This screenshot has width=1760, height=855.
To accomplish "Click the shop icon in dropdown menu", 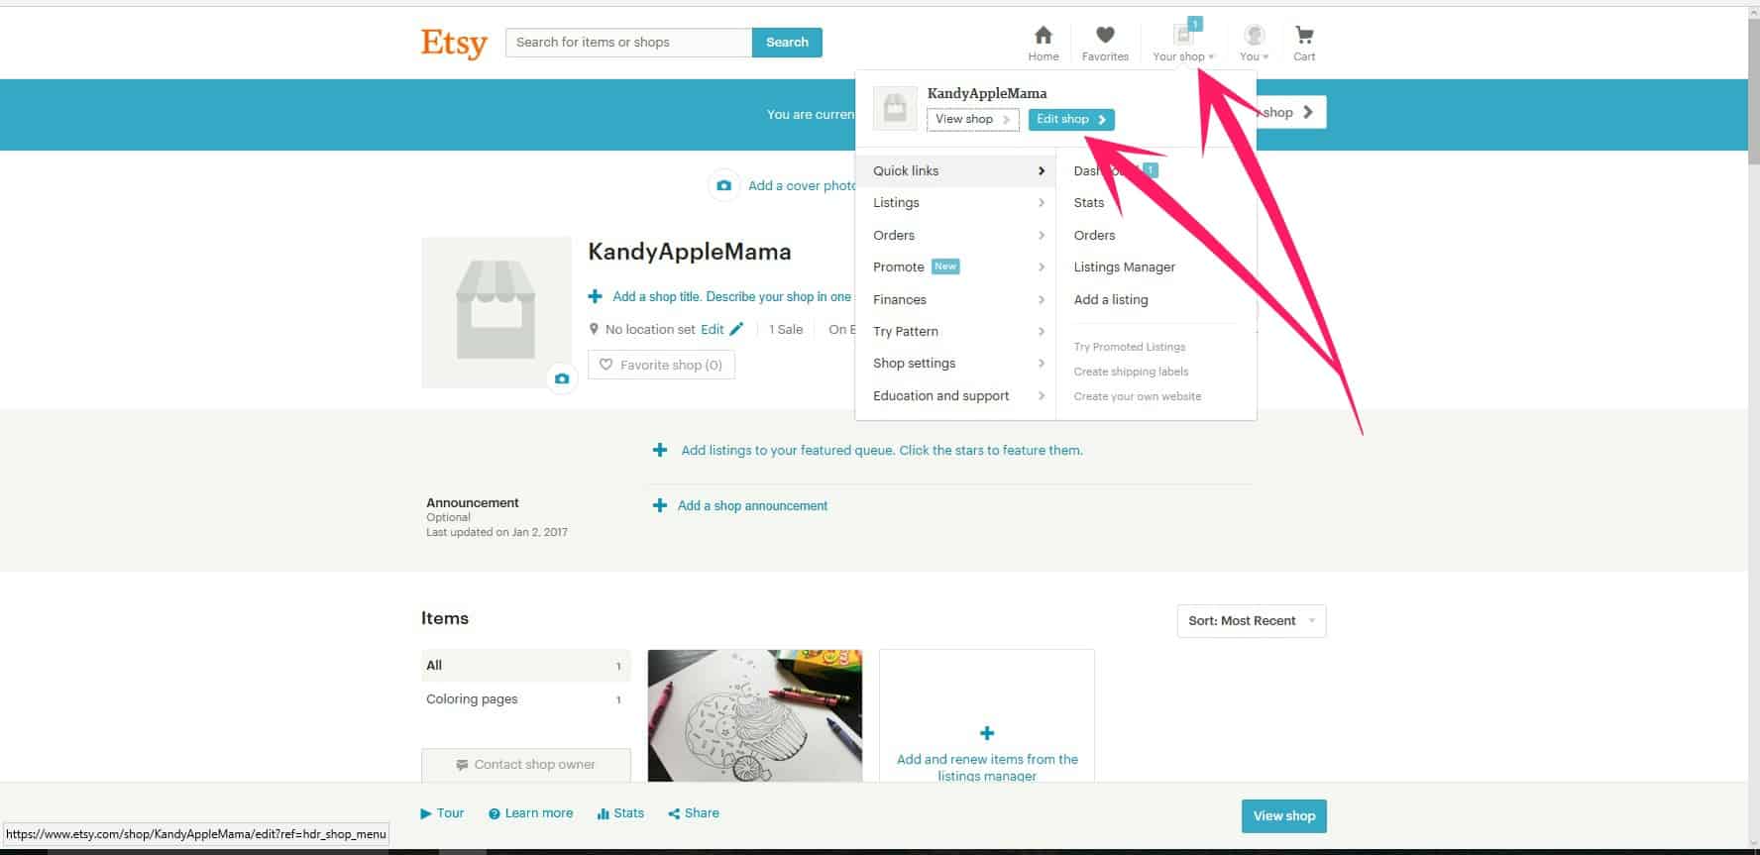I will click(x=895, y=108).
